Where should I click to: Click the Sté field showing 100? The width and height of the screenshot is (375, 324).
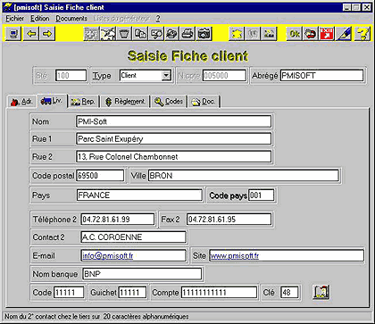click(x=71, y=76)
